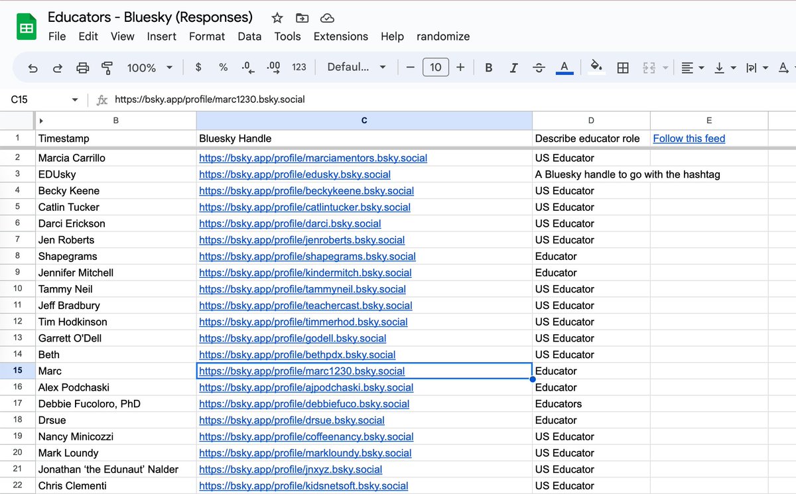Star the Educators - Bluesky document

click(x=277, y=18)
